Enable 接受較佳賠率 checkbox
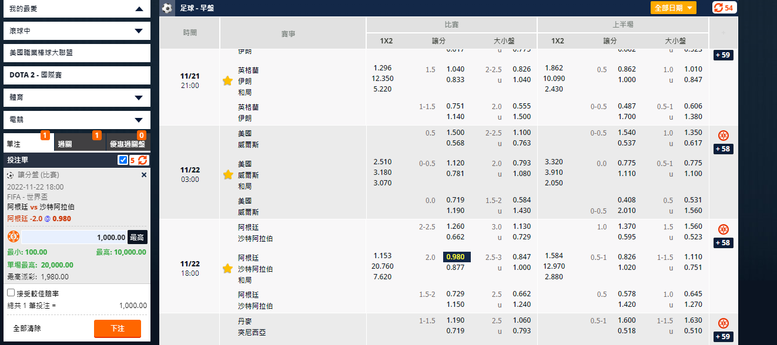Screen dimensions: 777x345 point(9,292)
